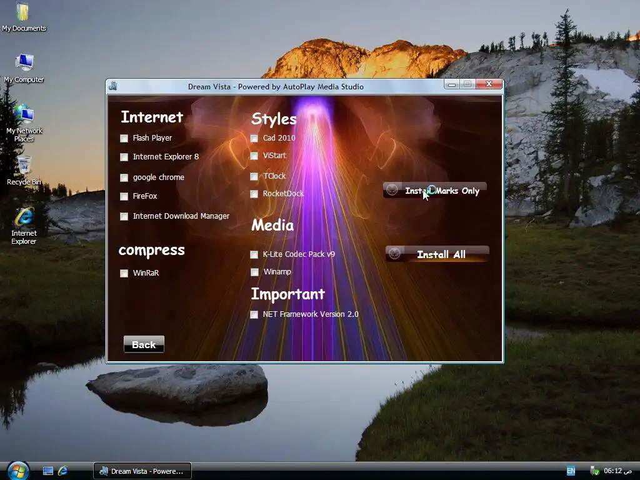Click the Windows Start orb
Screen dimensions: 640x480
coord(18,471)
